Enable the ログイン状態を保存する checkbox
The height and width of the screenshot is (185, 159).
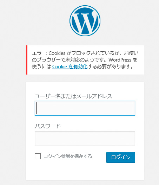(38, 156)
